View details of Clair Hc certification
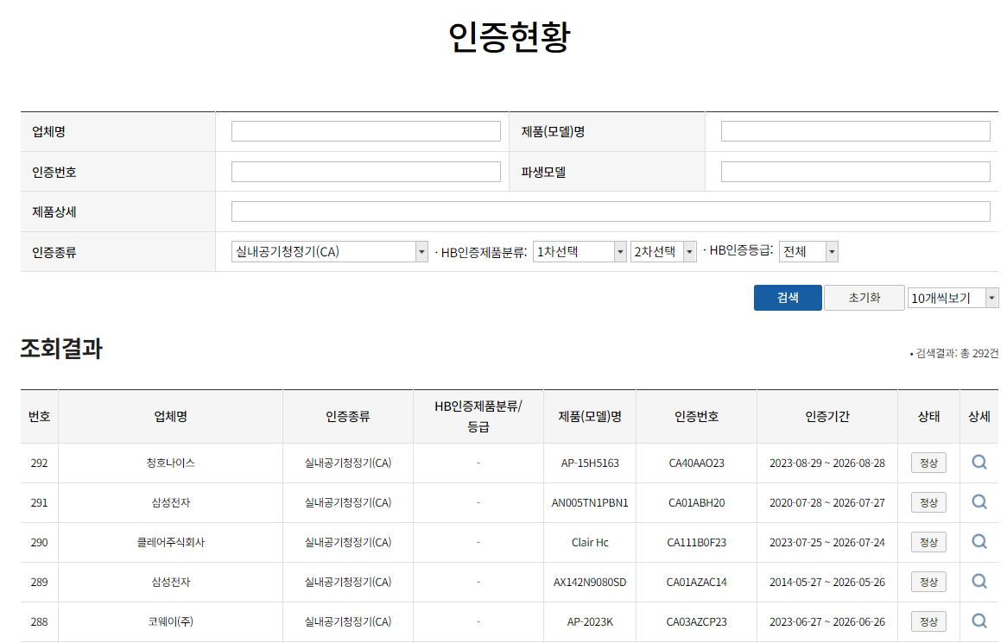Image resolution: width=1007 pixels, height=643 pixels. pos(978,542)
